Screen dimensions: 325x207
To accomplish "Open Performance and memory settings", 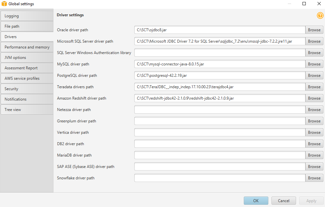I will (x=27, y=47).
